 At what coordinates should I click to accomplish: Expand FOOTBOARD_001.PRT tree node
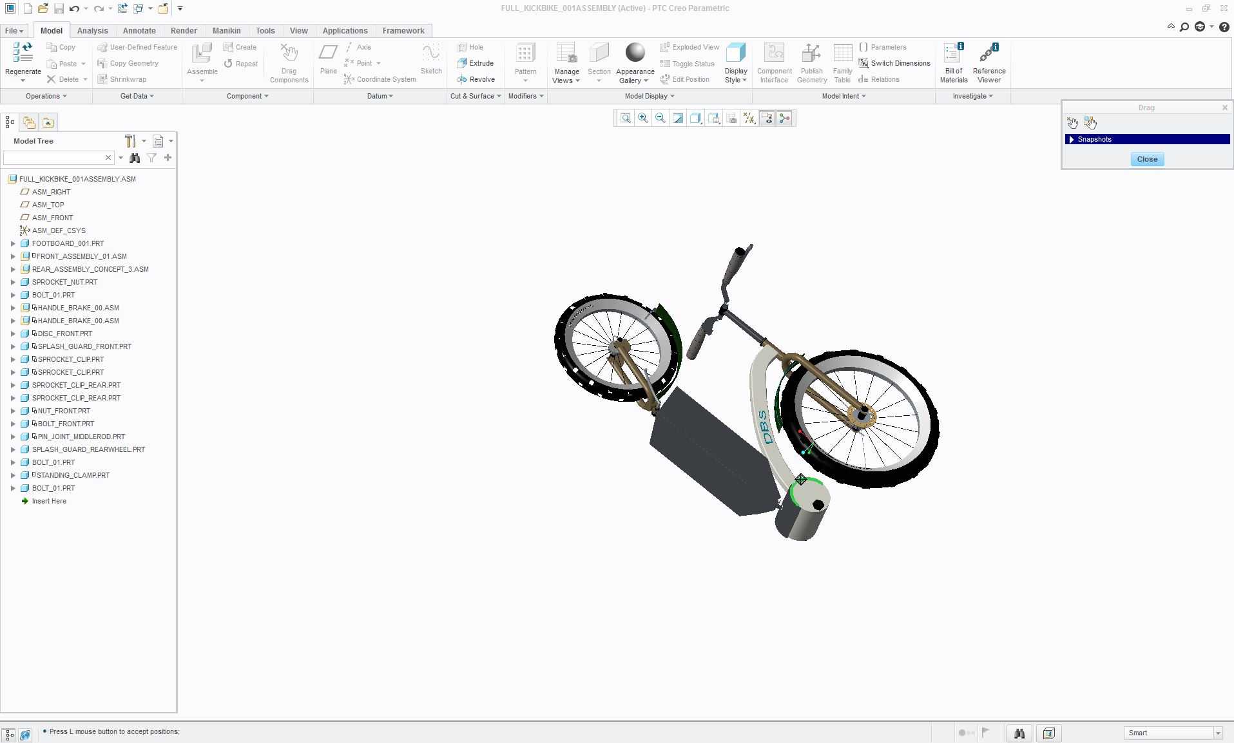click(13, 243)
